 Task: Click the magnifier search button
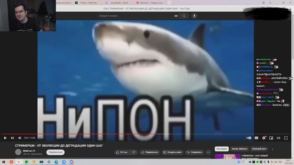(x=184, y=16)
